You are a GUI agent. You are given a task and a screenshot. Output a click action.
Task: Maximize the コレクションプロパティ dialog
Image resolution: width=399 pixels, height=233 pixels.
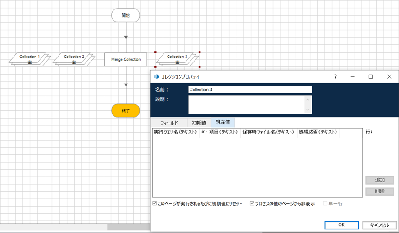[x=371, y=77]
